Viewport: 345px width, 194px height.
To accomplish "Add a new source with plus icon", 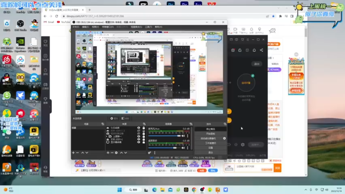I will 108,153.
